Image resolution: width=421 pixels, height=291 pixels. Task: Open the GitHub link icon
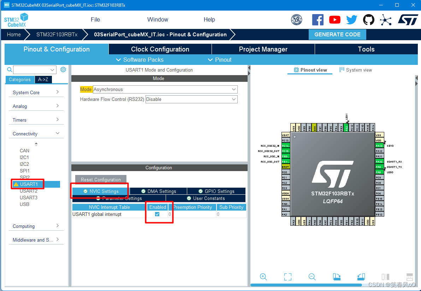coord(369,20)
